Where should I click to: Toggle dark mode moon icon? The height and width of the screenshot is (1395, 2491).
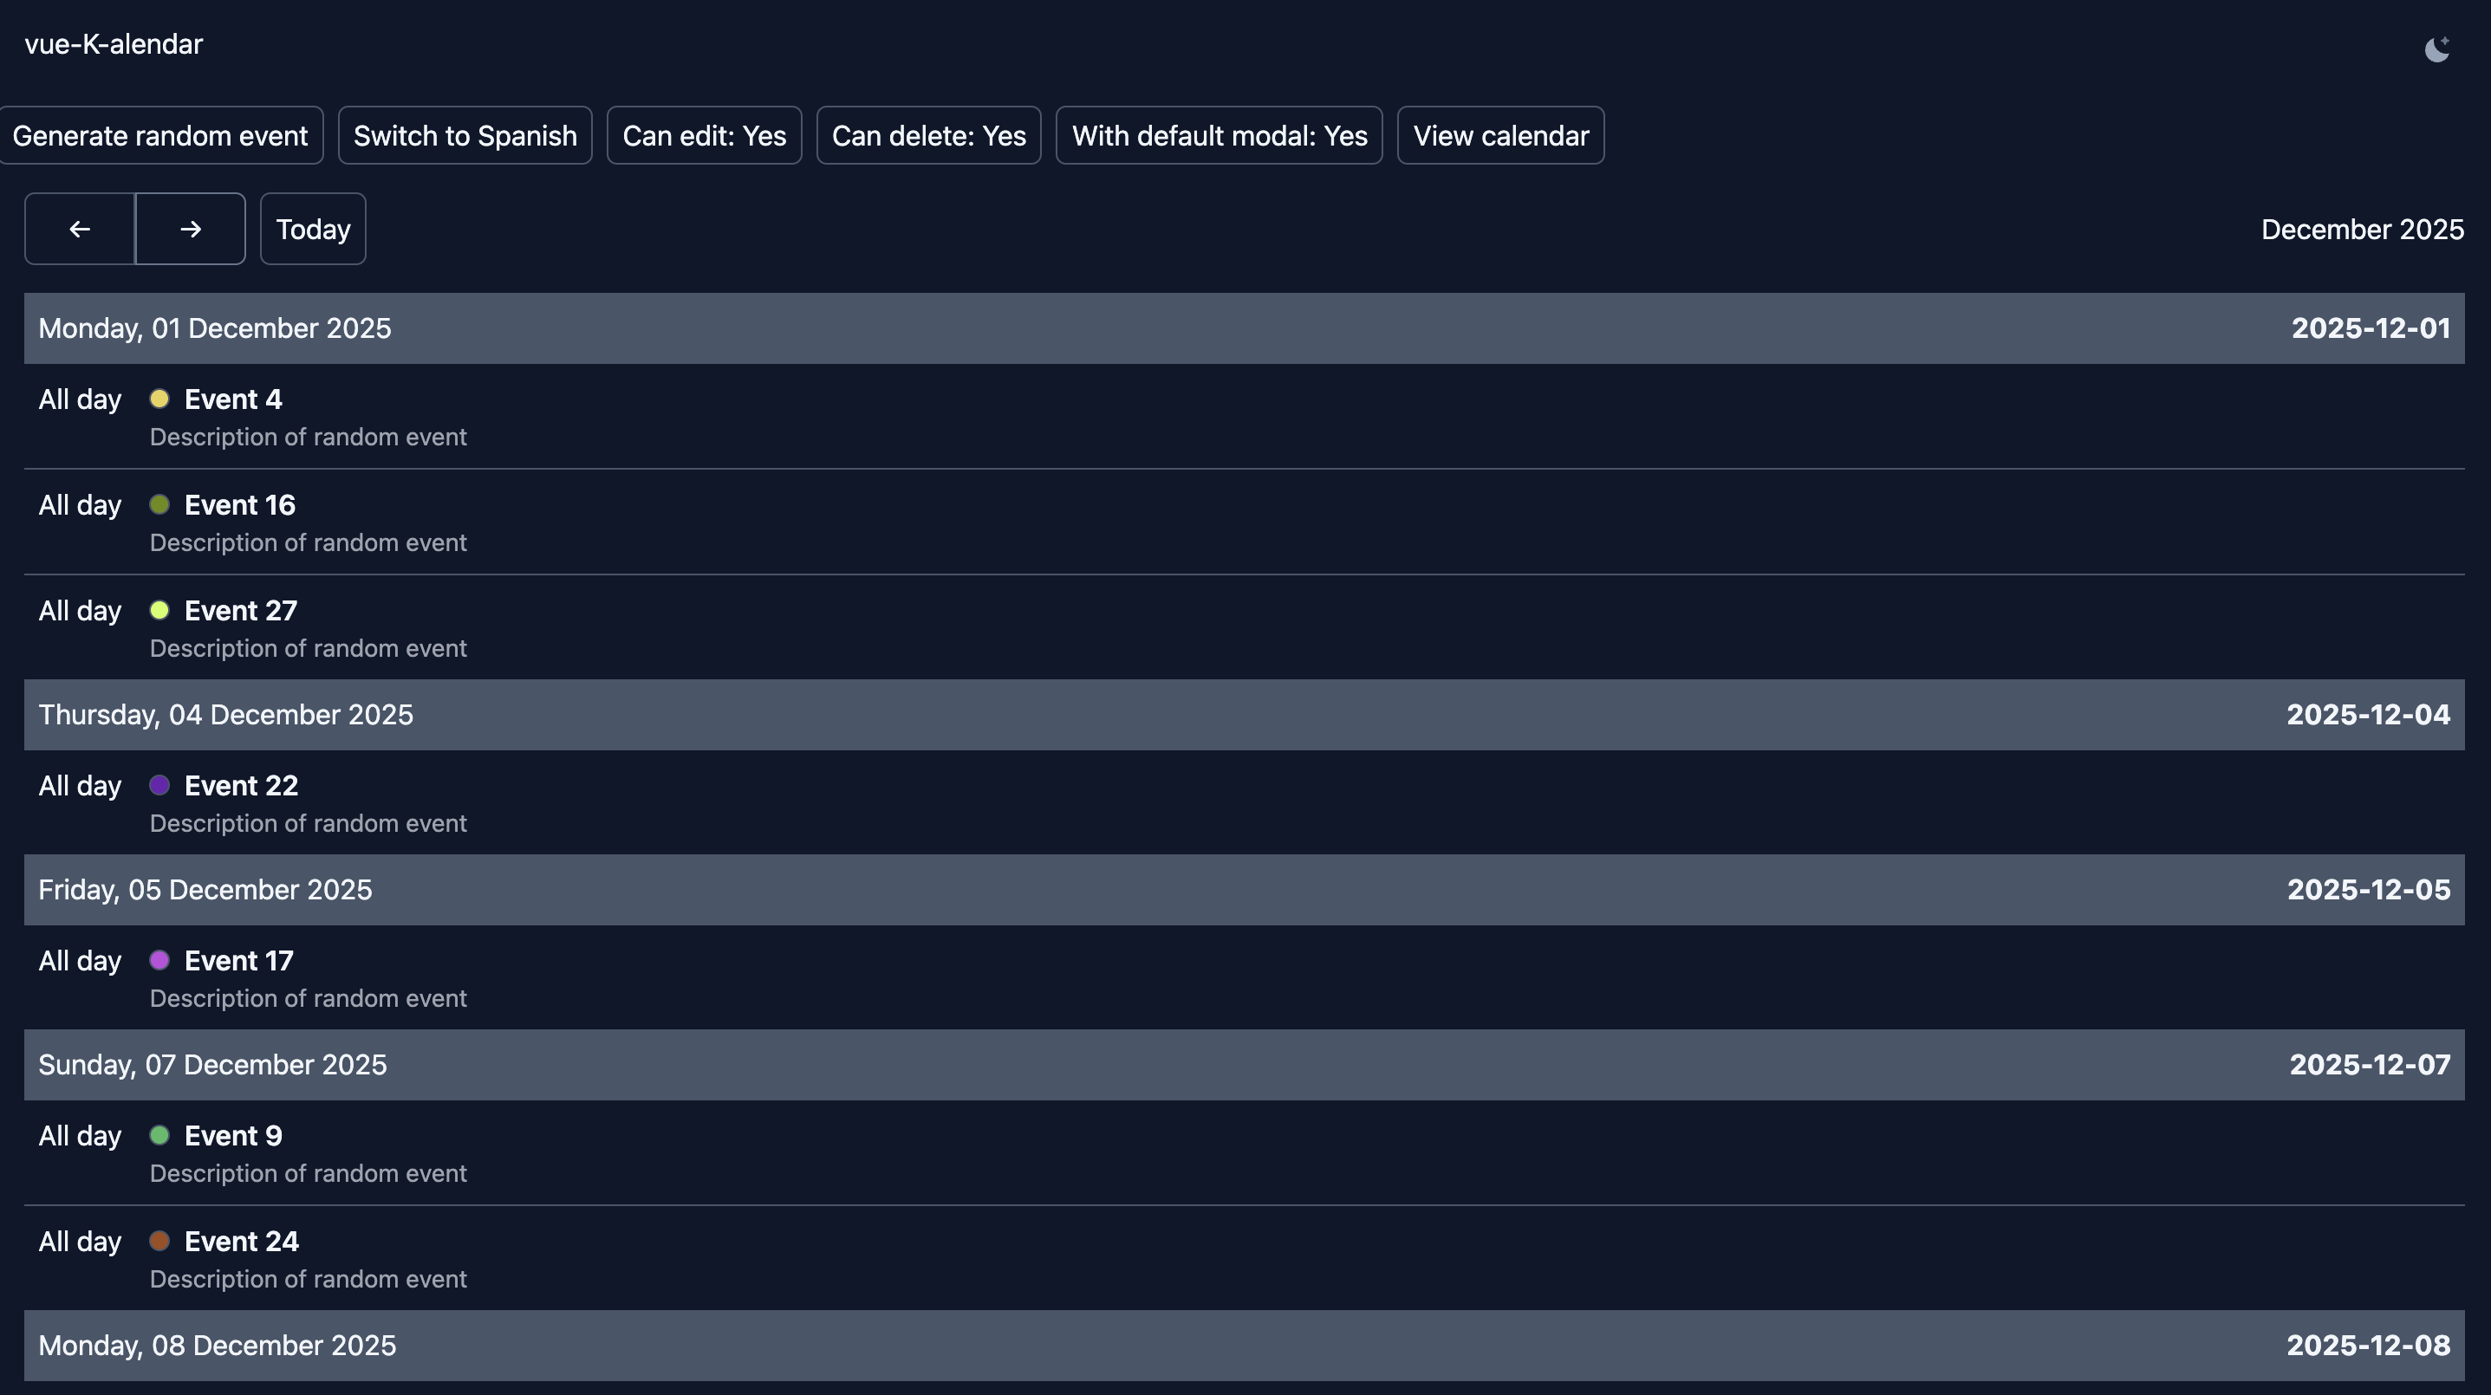[x=2437, y=49]
